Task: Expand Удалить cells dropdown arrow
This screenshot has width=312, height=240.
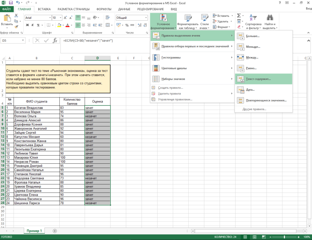Action: [x=231, y=21]
